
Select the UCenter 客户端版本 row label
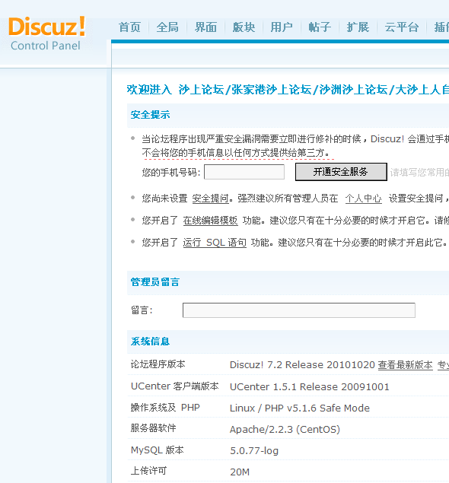[x=175, y=386]
